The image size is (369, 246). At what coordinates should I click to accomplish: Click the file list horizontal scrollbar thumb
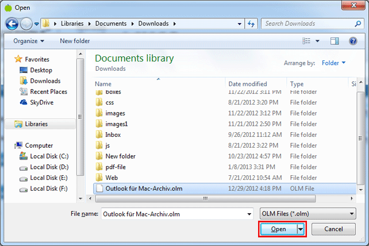(205, 198)
